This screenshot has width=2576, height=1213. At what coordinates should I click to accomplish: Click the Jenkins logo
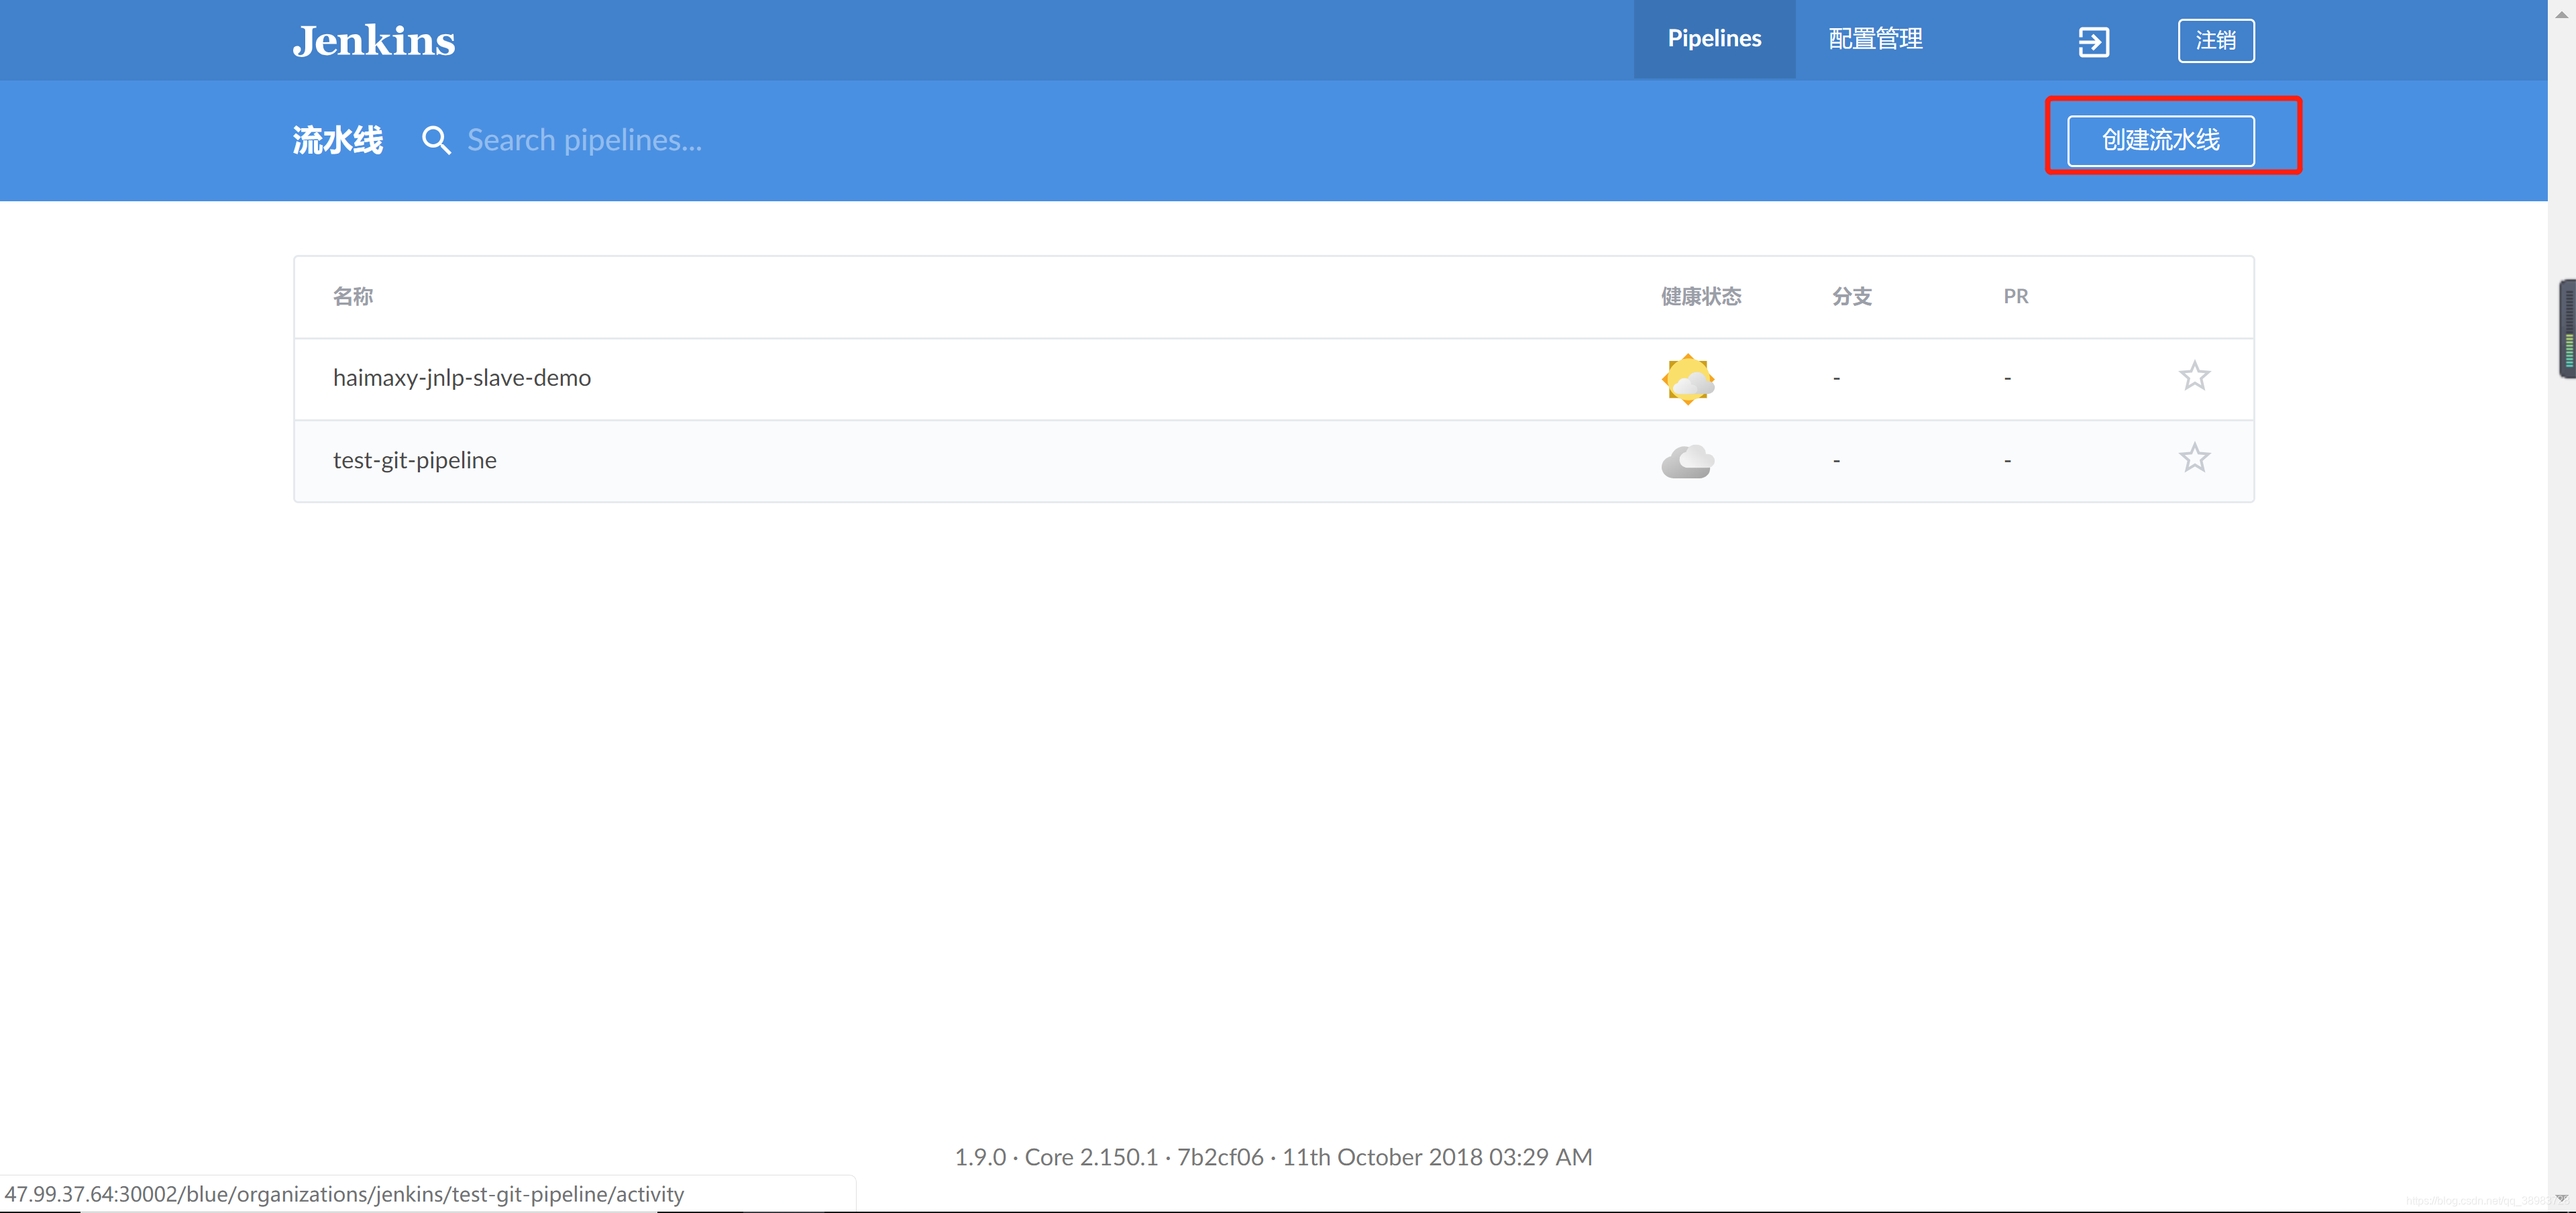373,41
